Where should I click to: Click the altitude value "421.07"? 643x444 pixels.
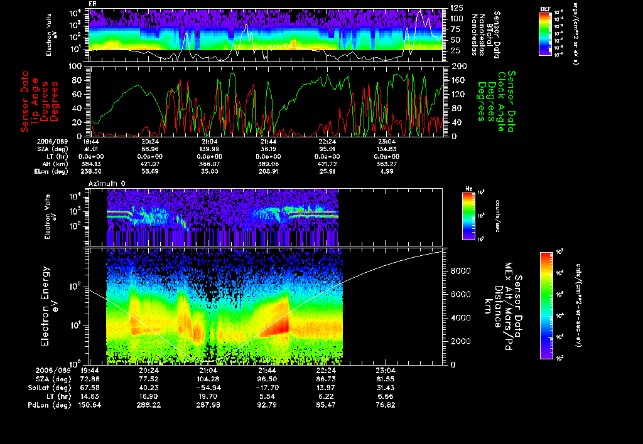point(150,164)
